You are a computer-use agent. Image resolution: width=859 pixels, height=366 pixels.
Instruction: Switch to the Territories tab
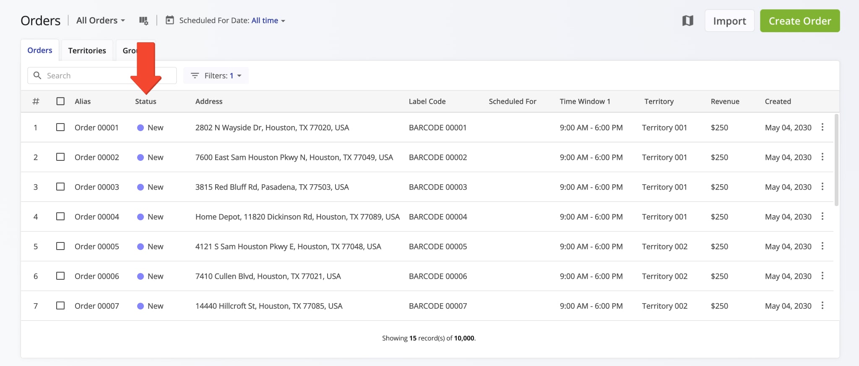pos(87,51)
